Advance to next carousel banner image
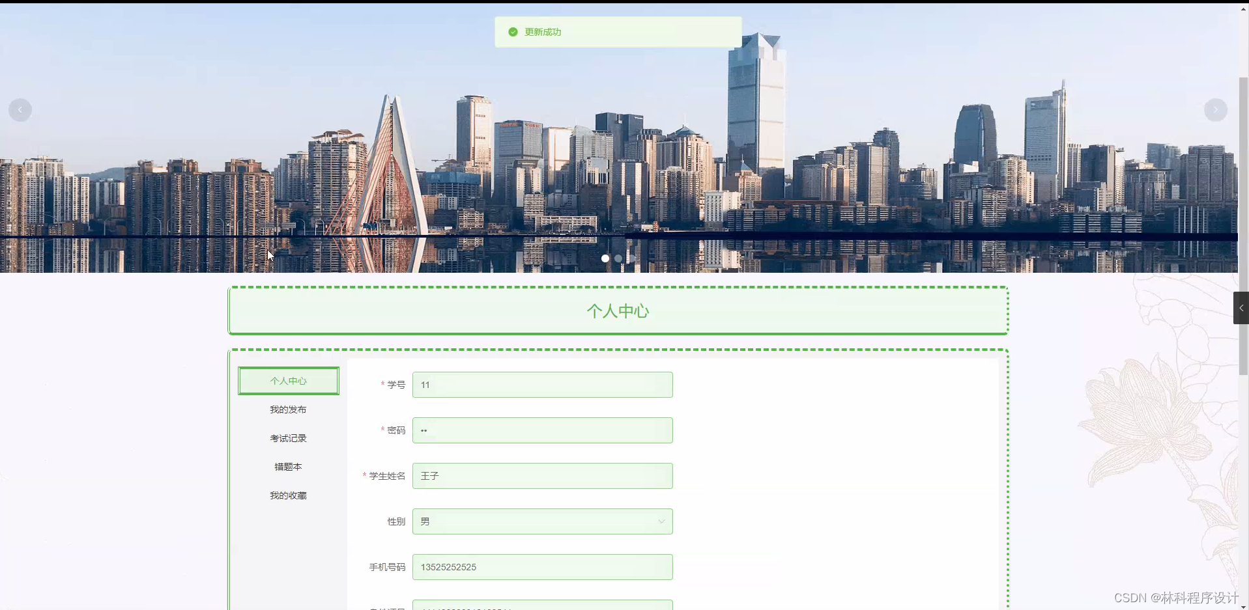This screenshot has width=1249, height=610. [x=1216, y=110]
